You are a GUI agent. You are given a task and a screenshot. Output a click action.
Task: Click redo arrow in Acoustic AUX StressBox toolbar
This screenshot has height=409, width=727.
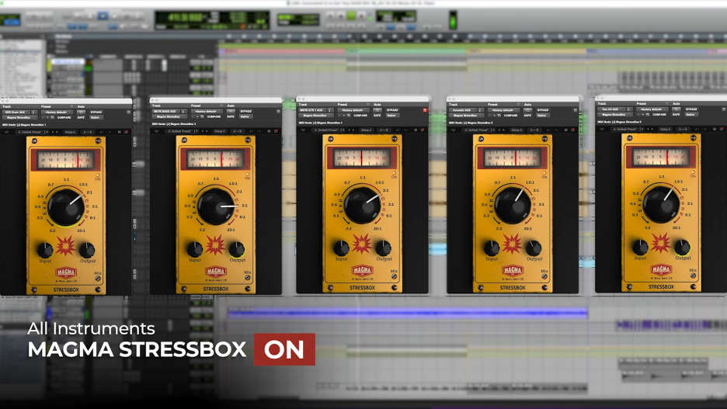[555, 130]
